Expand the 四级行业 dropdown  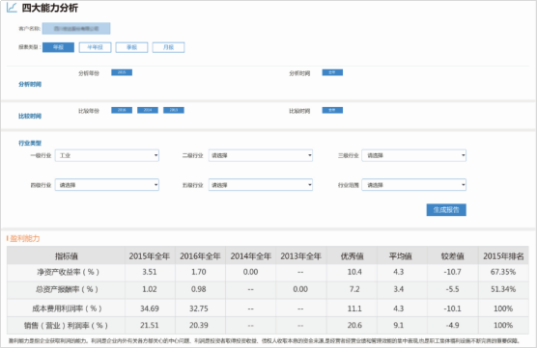[x=107, y=185]
